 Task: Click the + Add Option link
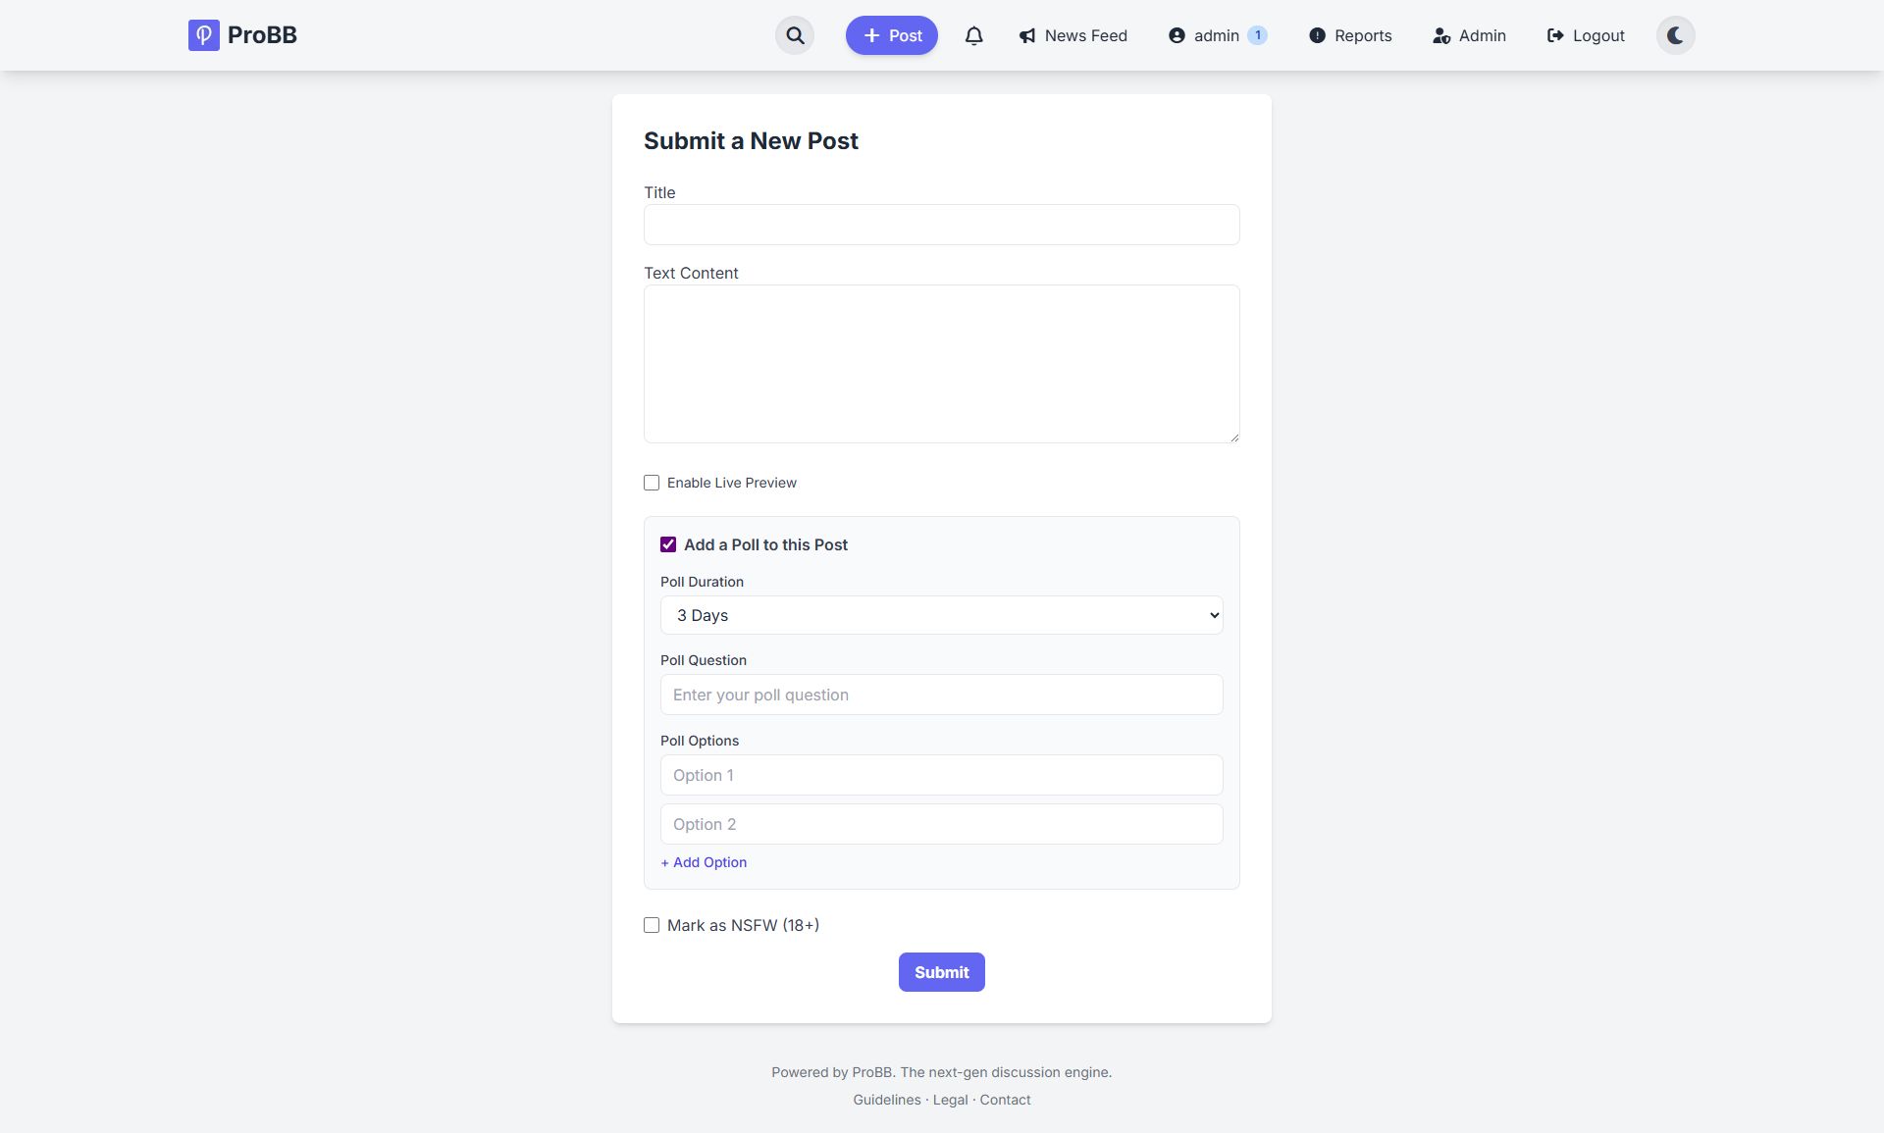pos(704,862)
